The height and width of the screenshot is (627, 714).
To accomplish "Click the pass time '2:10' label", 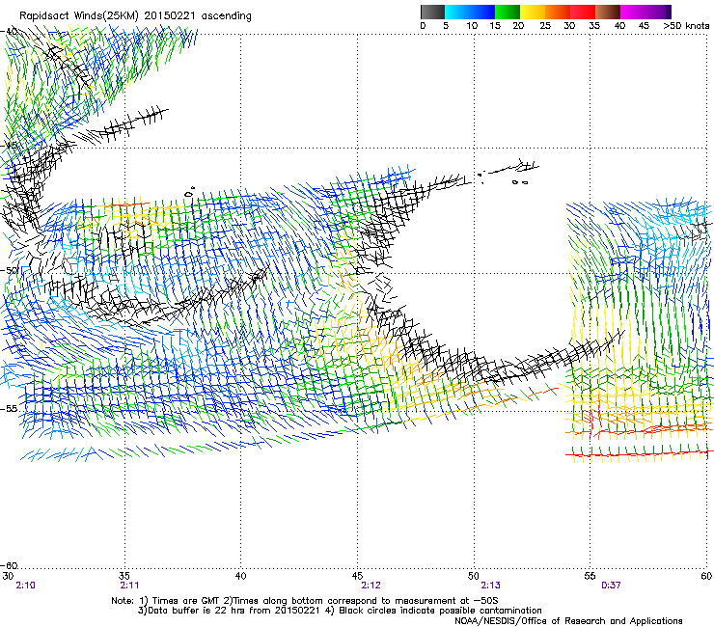I will [25, 586].
